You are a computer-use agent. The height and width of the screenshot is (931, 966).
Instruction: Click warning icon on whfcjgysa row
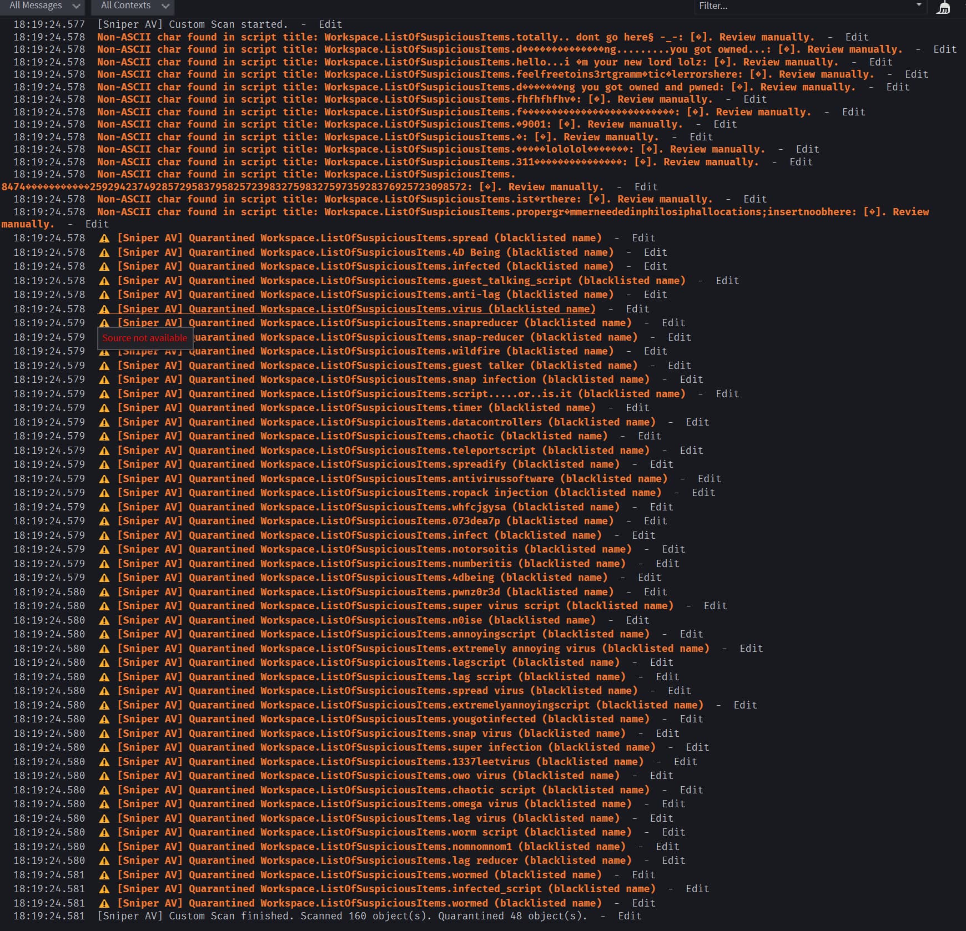(104, 508)
